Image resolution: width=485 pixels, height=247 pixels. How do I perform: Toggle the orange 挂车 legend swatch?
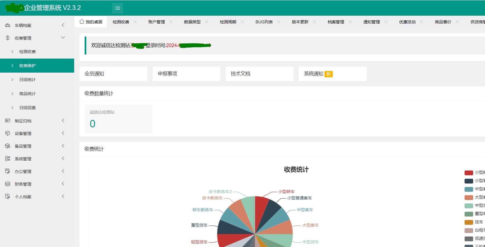(x=469, y=222)
